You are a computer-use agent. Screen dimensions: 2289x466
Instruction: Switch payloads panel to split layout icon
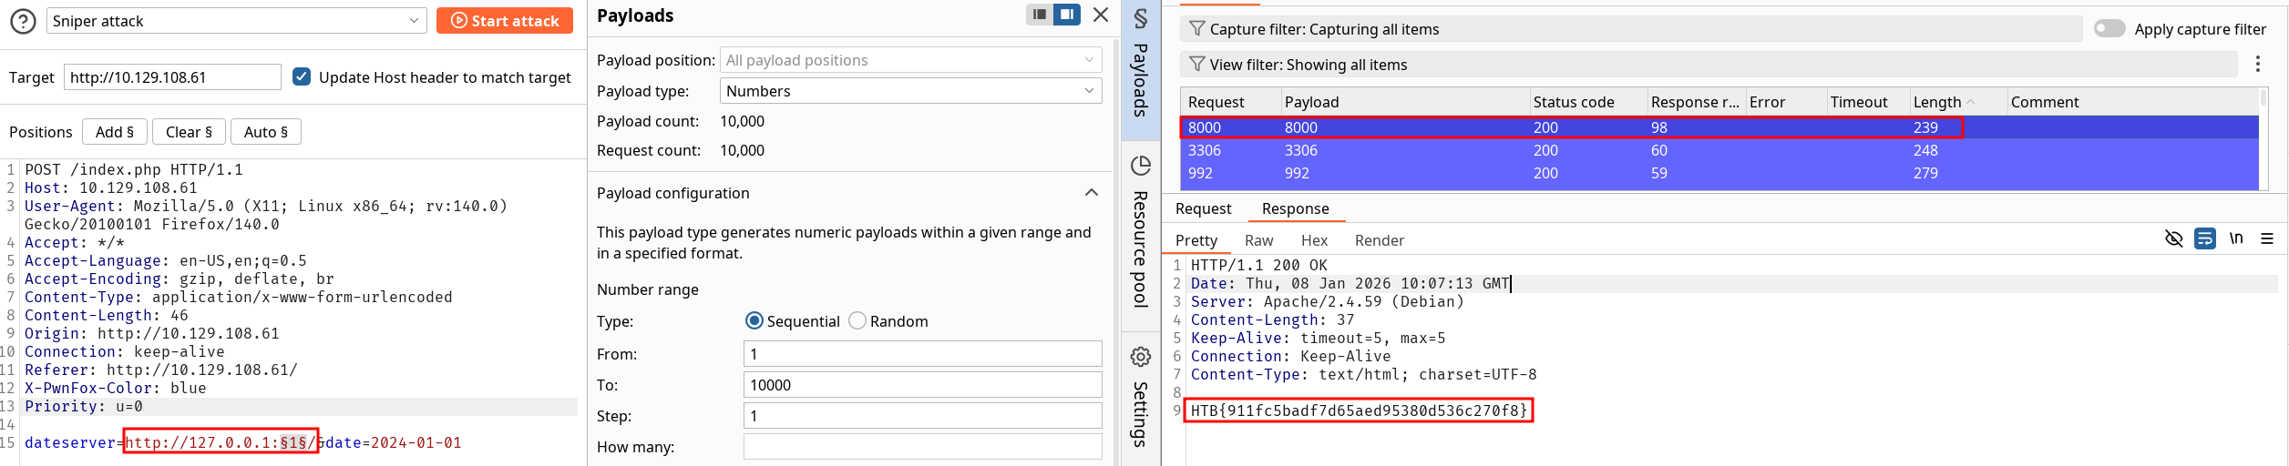click(1066, 15)
